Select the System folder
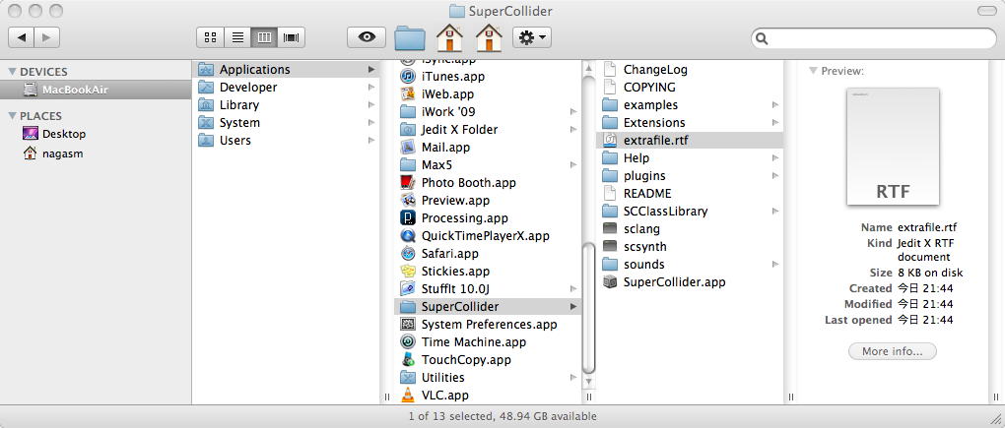Screen dimensions: 1005x428 click(286, 123)
